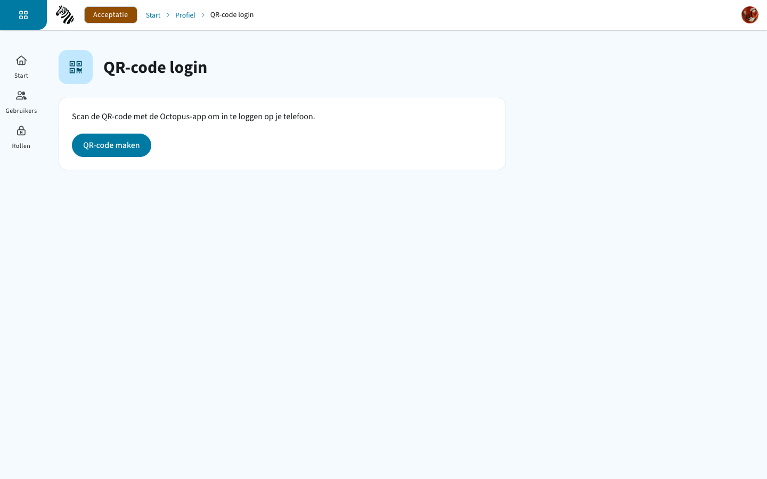Image resolution: width=767 pixels, height=479 pixels.
Task: Follow the Start breadcrumb link
Action: pyautogui.click(x=153, y=15)
